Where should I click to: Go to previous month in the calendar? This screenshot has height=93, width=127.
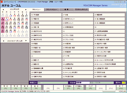(3, 9)
